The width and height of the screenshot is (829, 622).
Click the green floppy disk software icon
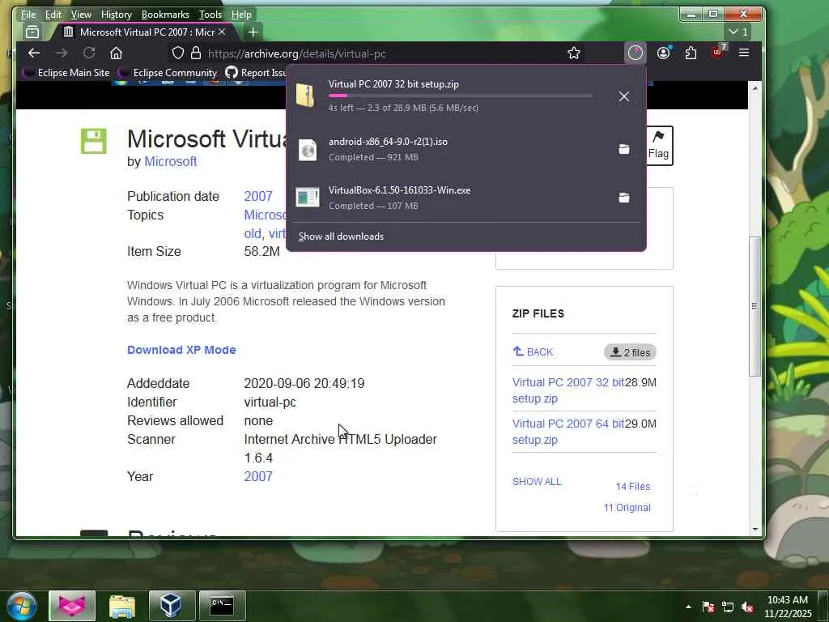(94, 141)
